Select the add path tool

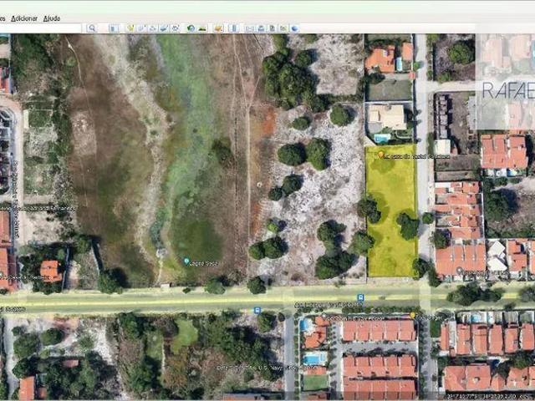click(x=152, y=28)
